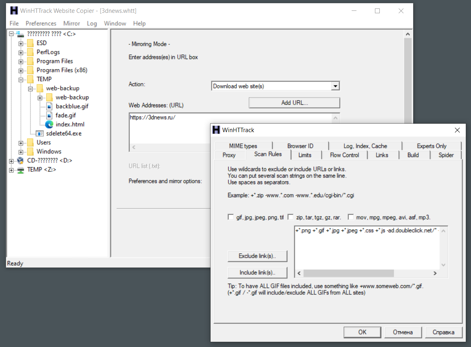Switch to the Limits tab
This screenshot has width=471, height=347.
click(x=305, y=155)
